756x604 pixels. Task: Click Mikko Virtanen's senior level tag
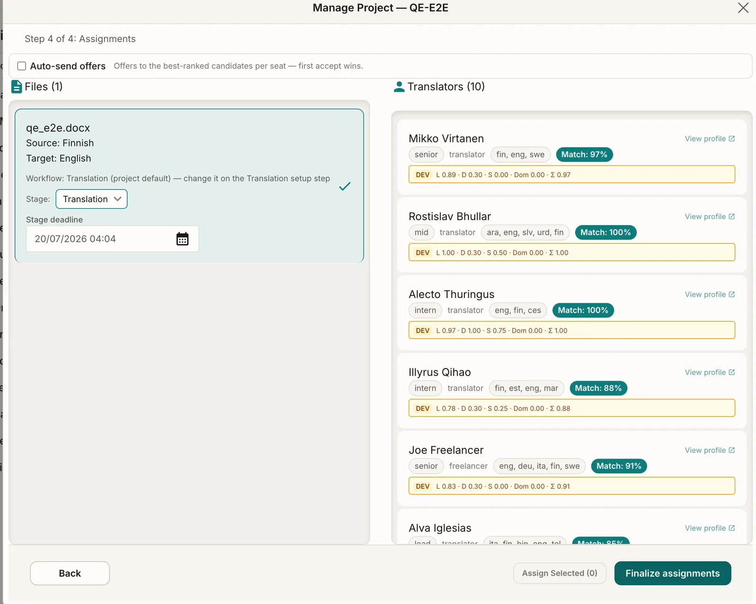[426, 154]
